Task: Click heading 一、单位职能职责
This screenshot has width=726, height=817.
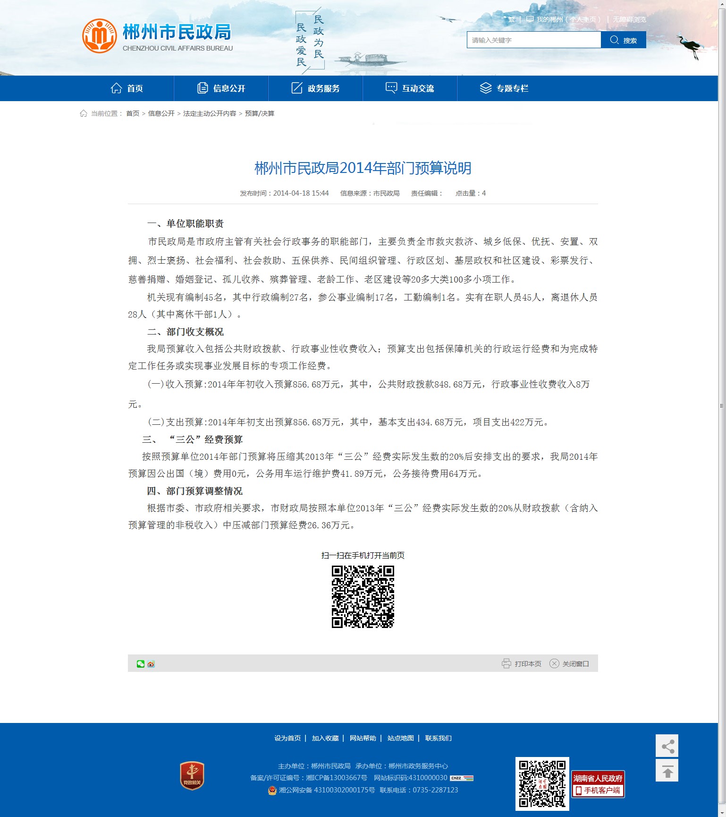Action: 186,224
